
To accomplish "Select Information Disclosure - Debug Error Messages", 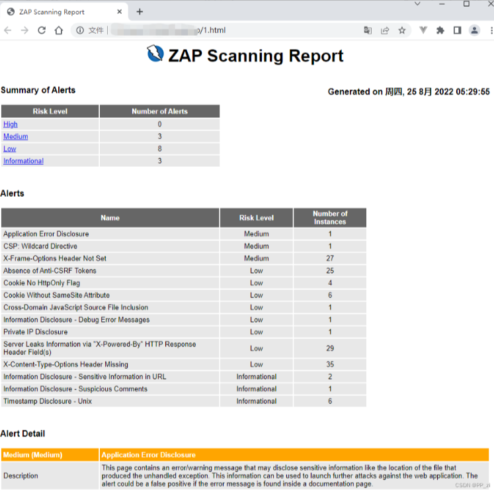I will 77,320.
